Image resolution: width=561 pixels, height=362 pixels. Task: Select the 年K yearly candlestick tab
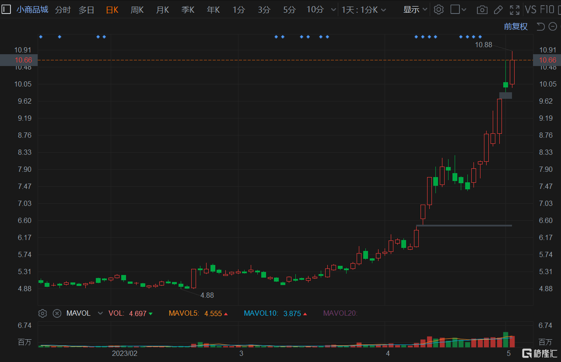[x=214, y=10]
